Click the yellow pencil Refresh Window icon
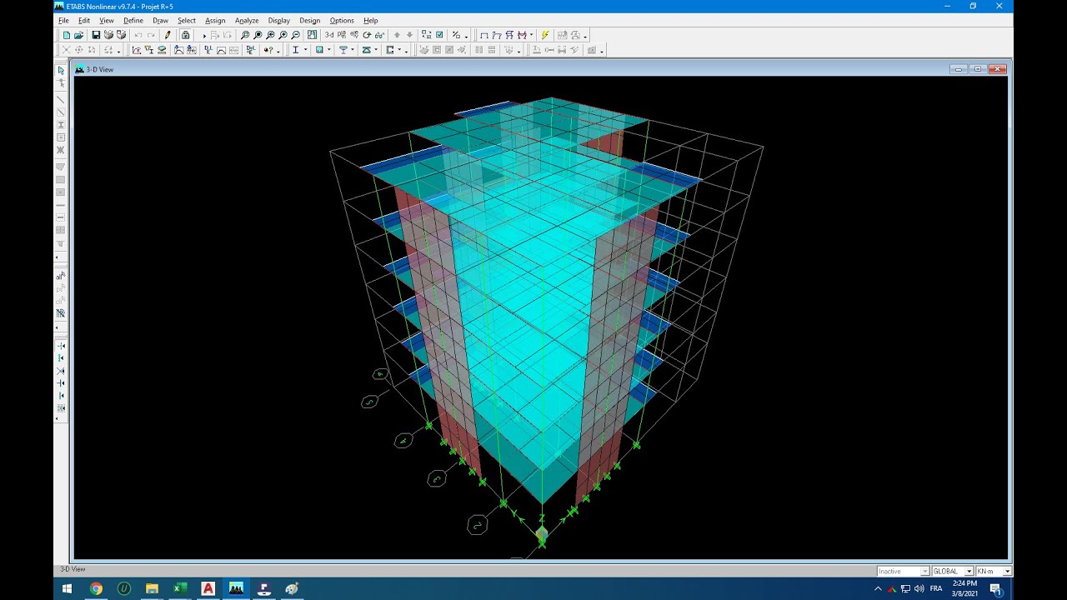 [x=168, y=35]
